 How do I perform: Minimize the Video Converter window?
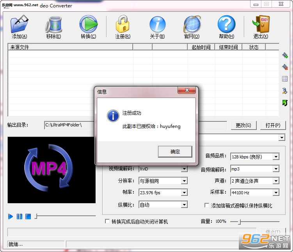(256, 4)
